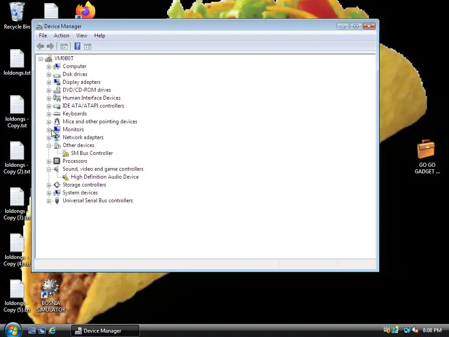The image size is (449, 337).
Task: Select the VM0B0T root label
Action: (64, 58)
